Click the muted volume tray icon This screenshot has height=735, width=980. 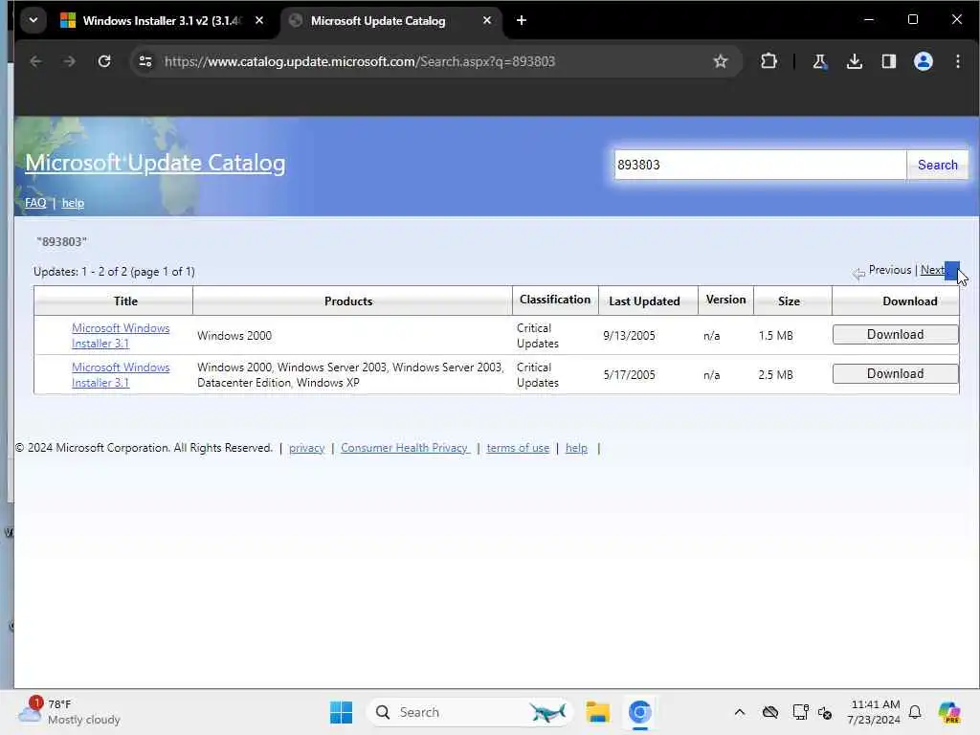(x=825, y=712)
